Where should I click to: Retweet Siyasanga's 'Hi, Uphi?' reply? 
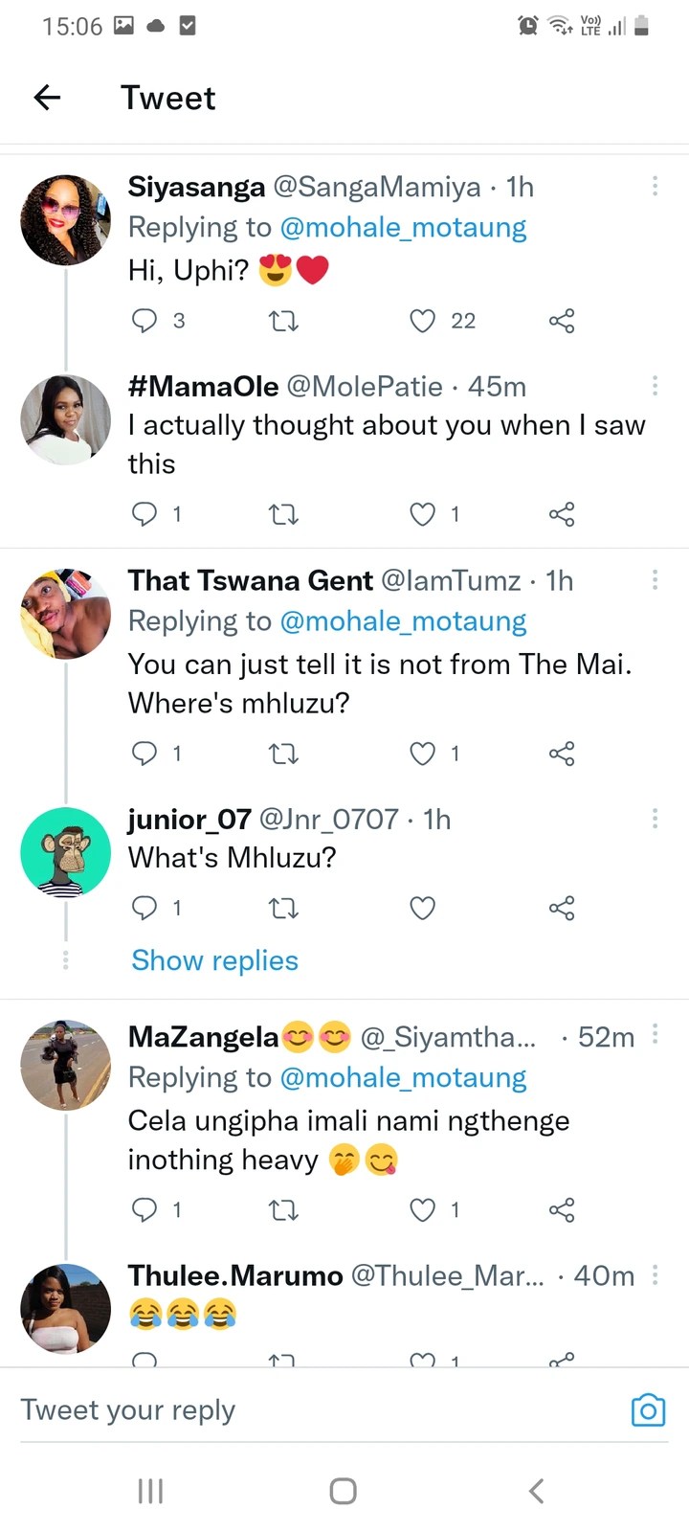click(283, 321)
